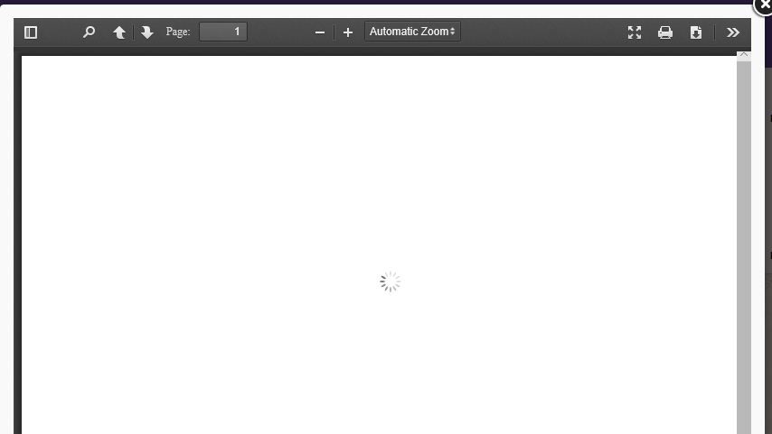This screenshot has height=434, width=772.
Task: Download the PDF file
Action: pyautogui.click(x=696, y=32)
